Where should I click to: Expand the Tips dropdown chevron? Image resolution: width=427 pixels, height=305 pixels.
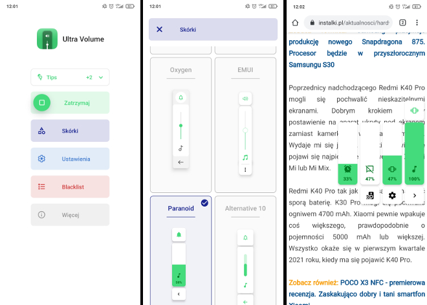(x=101, y=78)
